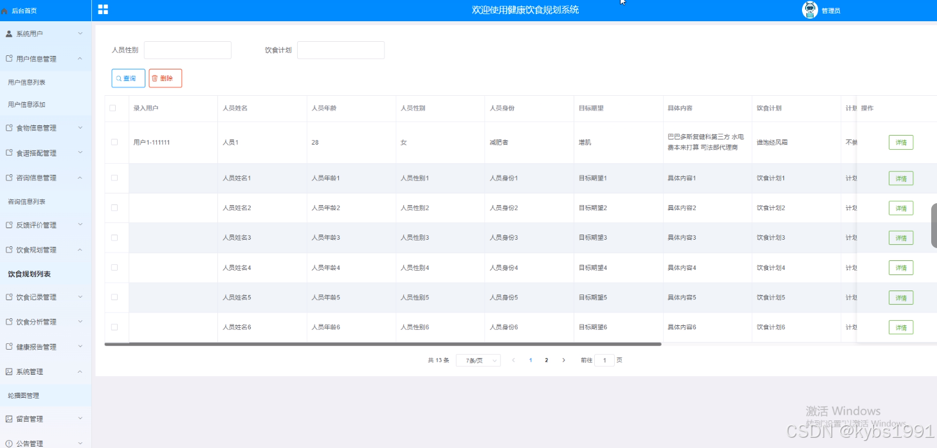This screenshot has height=448, width=937.
Task: Click the grid menu icon in header
Action: point(103,10)
